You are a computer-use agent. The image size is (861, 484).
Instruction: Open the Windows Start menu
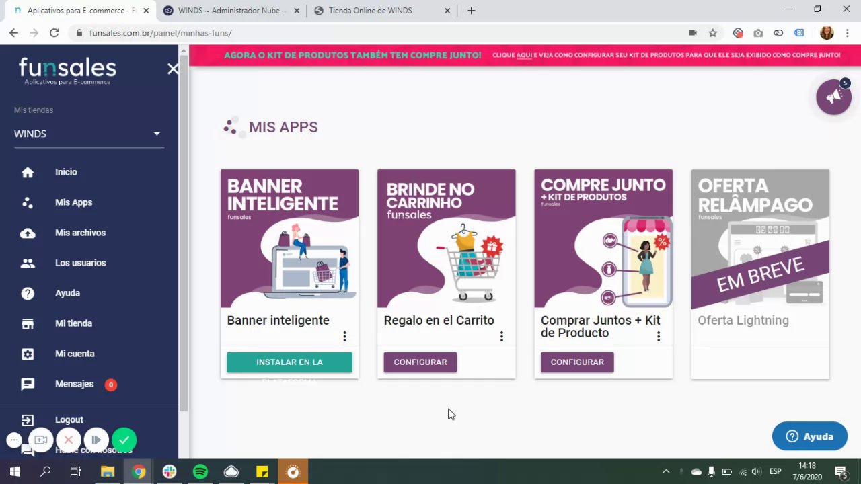click(x=15, y=471)
